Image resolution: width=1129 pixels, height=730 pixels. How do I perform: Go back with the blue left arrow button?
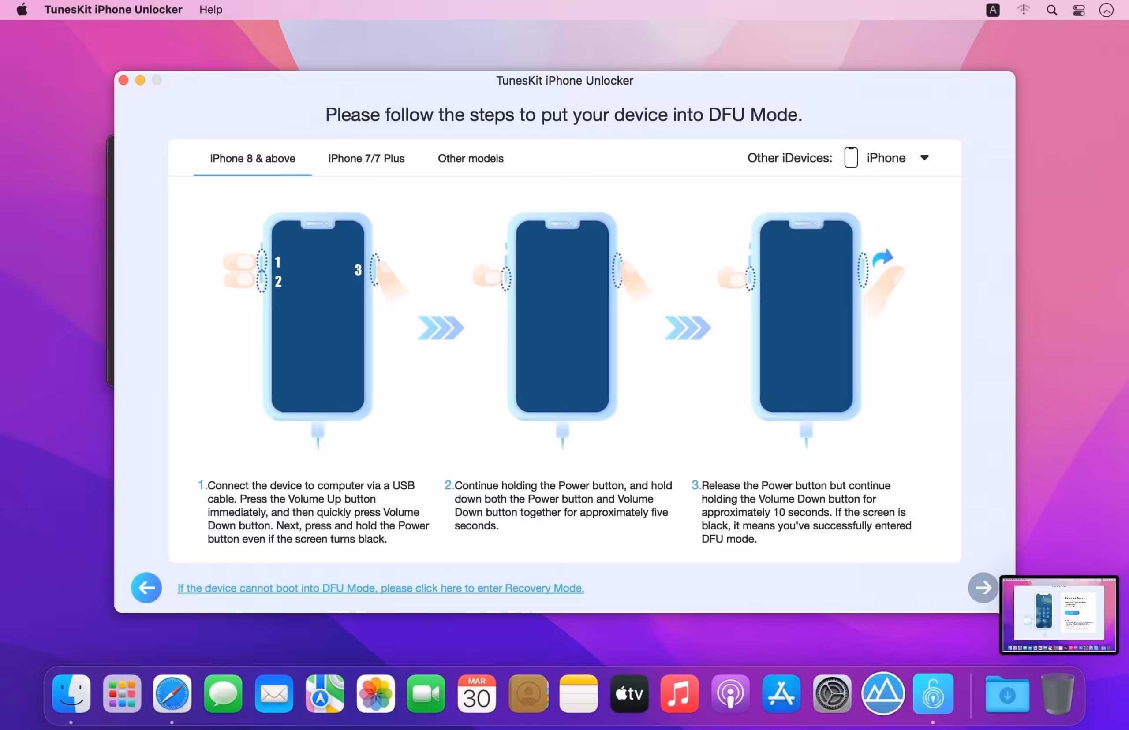(x=146, y=587)
